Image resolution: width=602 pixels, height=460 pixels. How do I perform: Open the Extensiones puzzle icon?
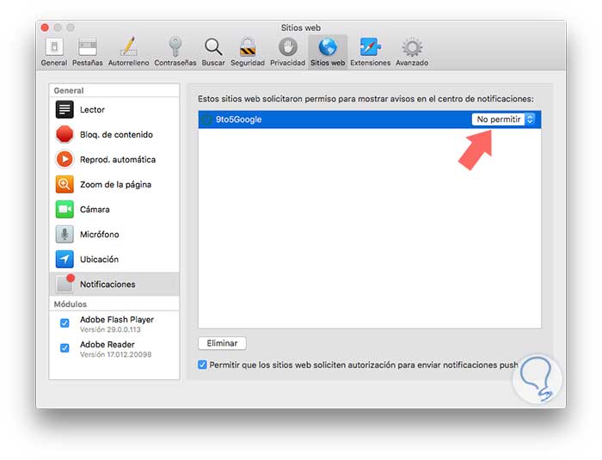point(370,46)
